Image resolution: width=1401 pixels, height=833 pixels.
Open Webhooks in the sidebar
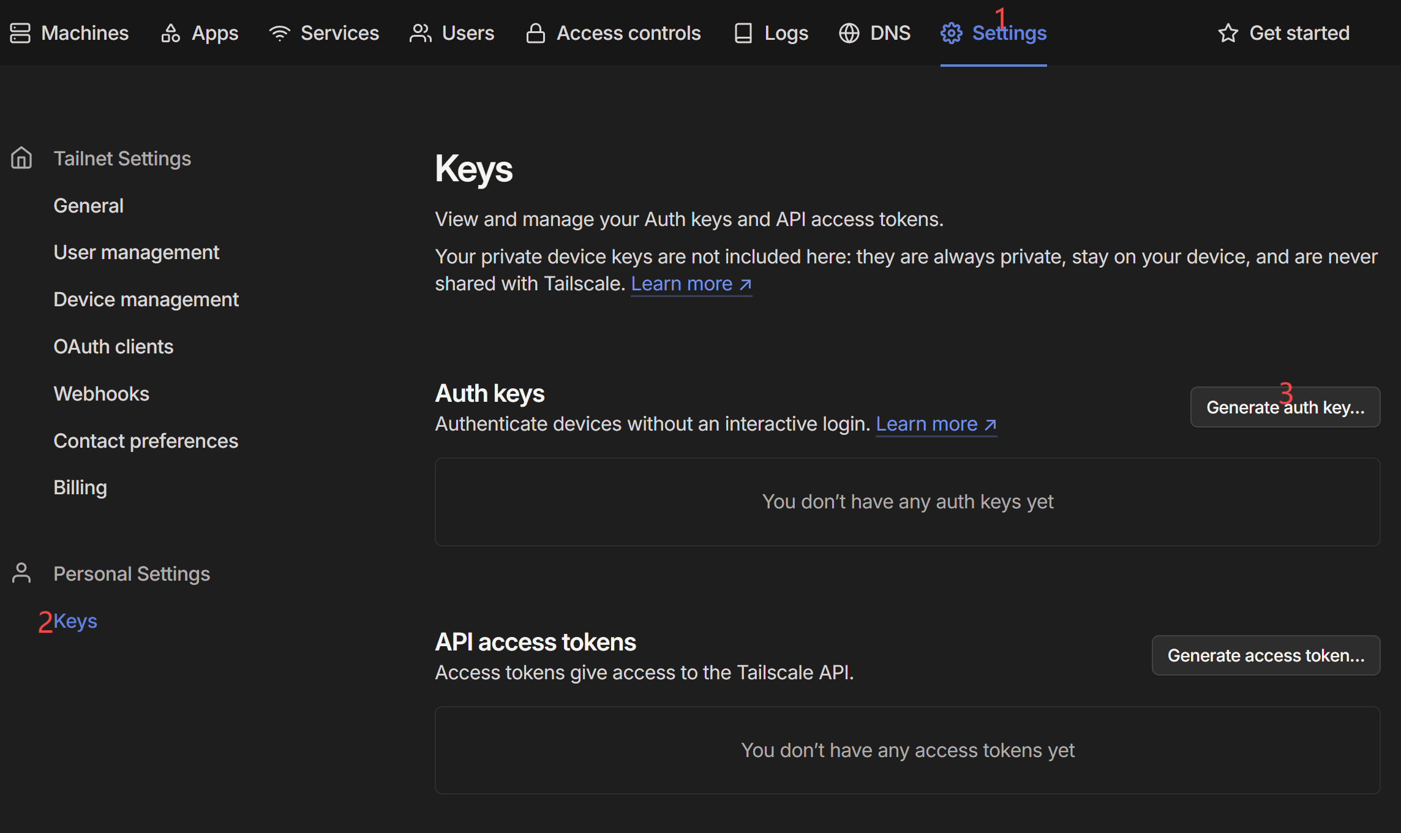coord(101,394)
